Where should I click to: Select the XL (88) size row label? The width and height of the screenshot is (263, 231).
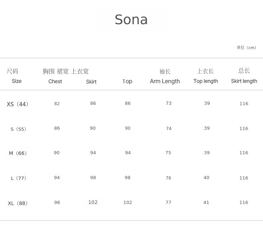point(18,203)
